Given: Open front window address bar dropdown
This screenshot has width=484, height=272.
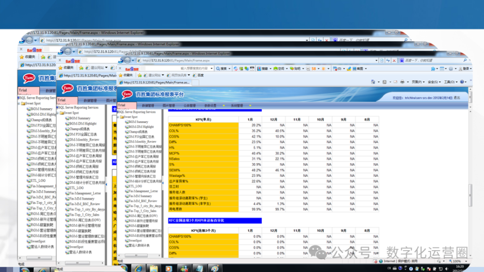Looking at the screenshot, I should 376,60.
